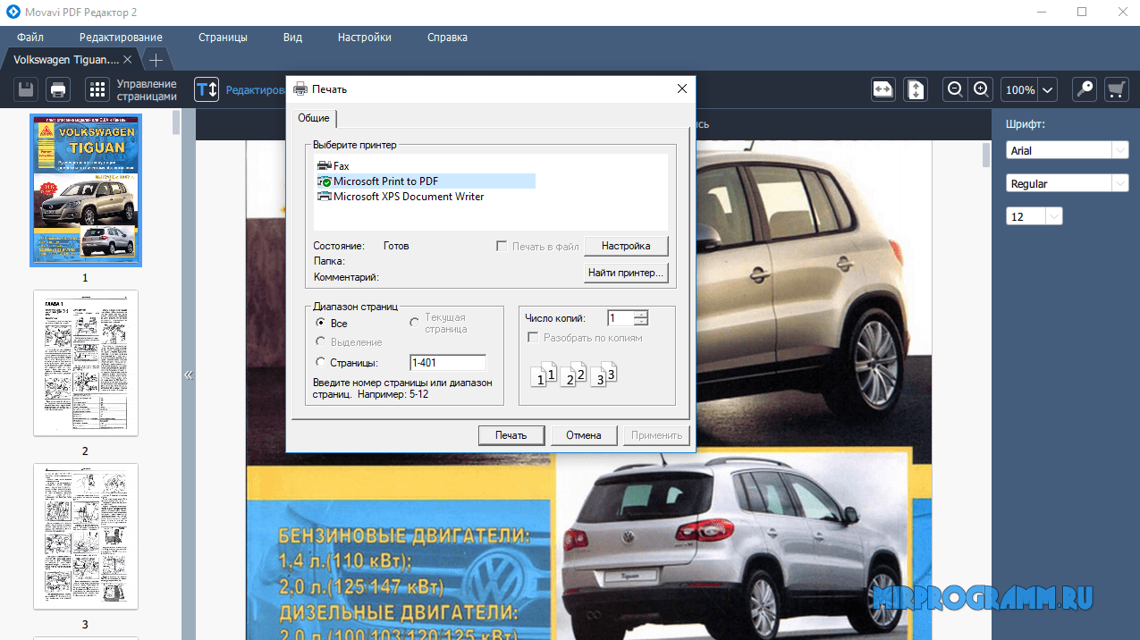The height and width of the screenshot is (640, 1140).
Task: Click the fit-to-width icon in the toolbar
Action: point(883,89)
